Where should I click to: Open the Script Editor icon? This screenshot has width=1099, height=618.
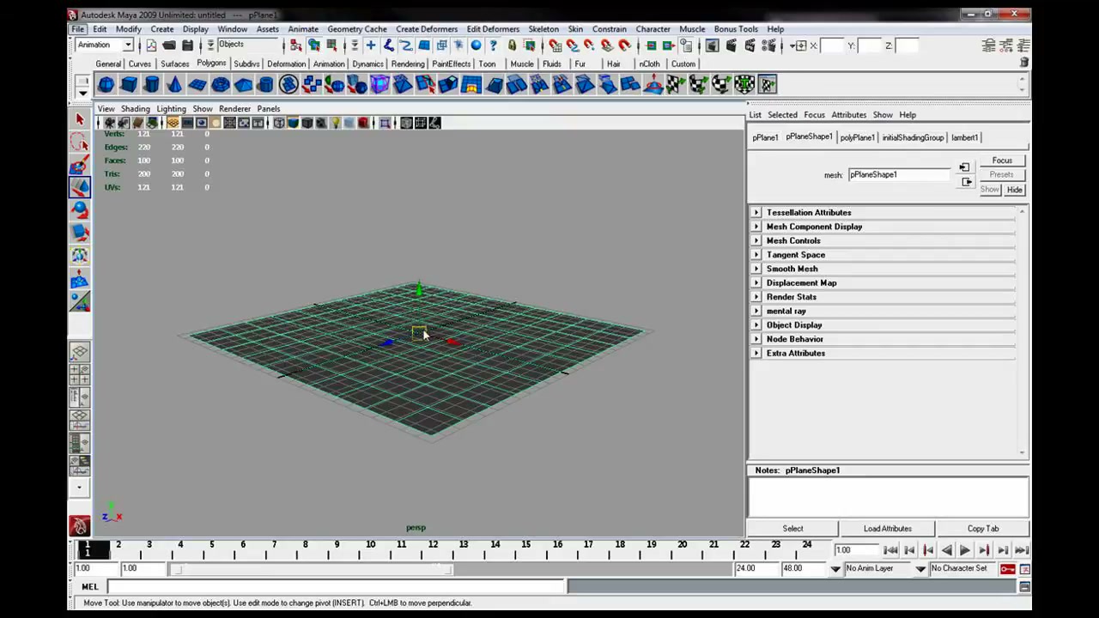pyautogui.click(x=1024, y=586)
